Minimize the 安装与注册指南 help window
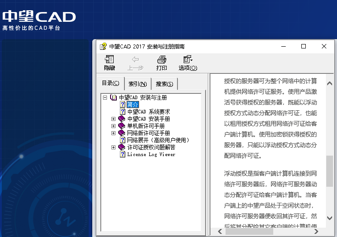The width and height of the screenshot is (337, 237). 284,46
